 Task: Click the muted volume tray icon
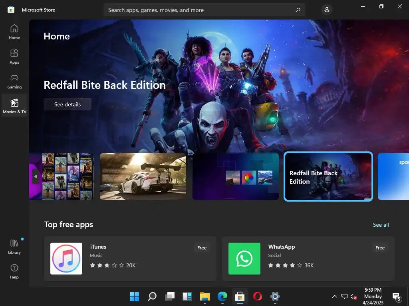pos(354,296)
